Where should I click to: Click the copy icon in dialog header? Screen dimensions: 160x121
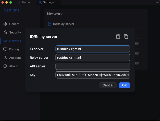click(x=126, y=37)
